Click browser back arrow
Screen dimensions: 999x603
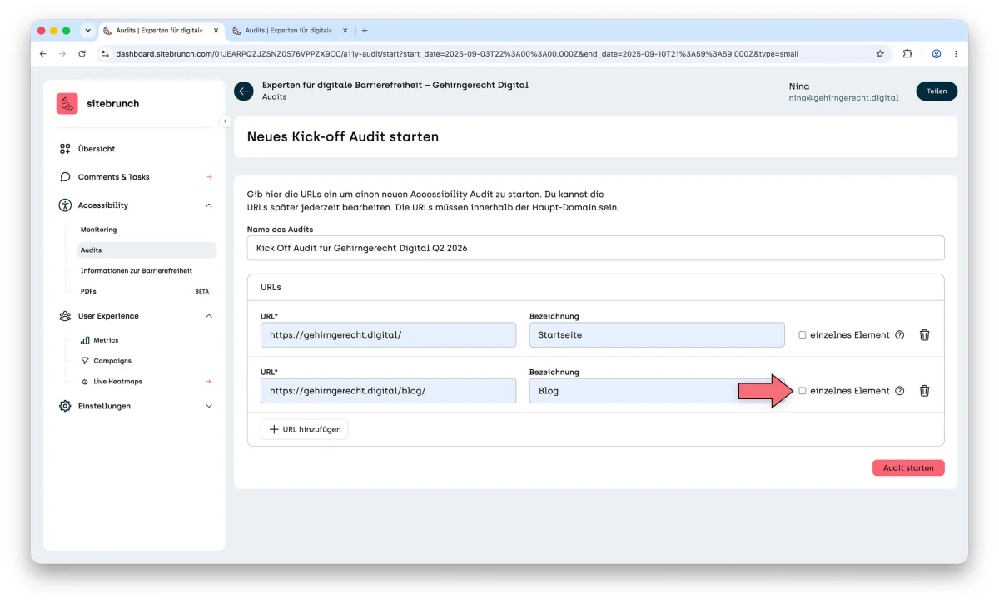(x=43, y=53)
